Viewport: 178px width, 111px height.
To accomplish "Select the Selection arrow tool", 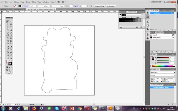I will (8, 22).
